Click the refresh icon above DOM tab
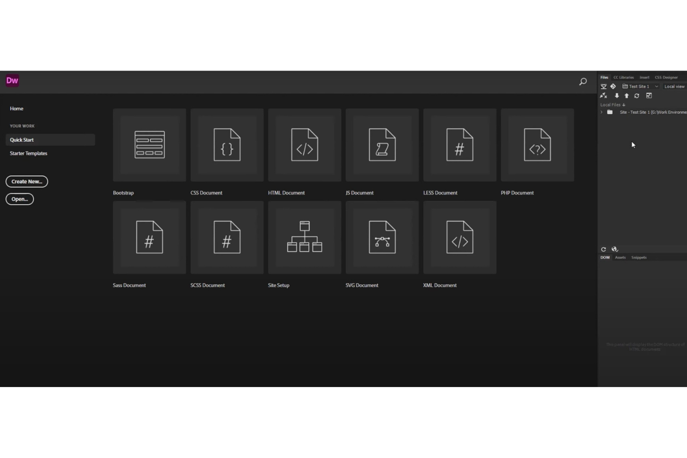The image size is (687, 458). click(x=603, y=249)
